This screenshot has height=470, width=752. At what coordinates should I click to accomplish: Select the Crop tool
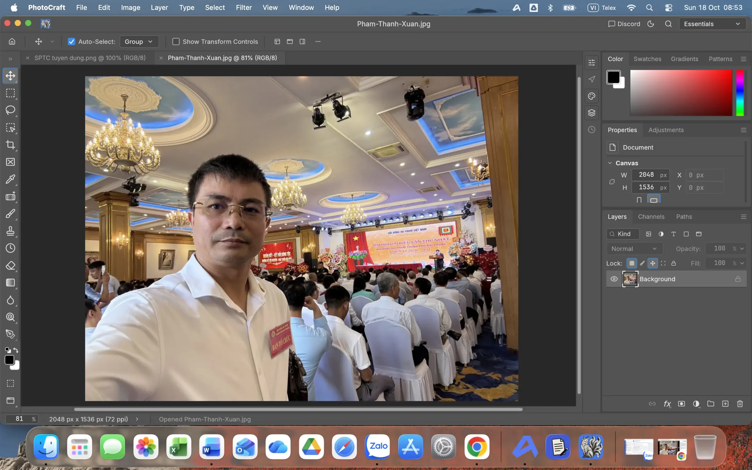click(11, 145)
